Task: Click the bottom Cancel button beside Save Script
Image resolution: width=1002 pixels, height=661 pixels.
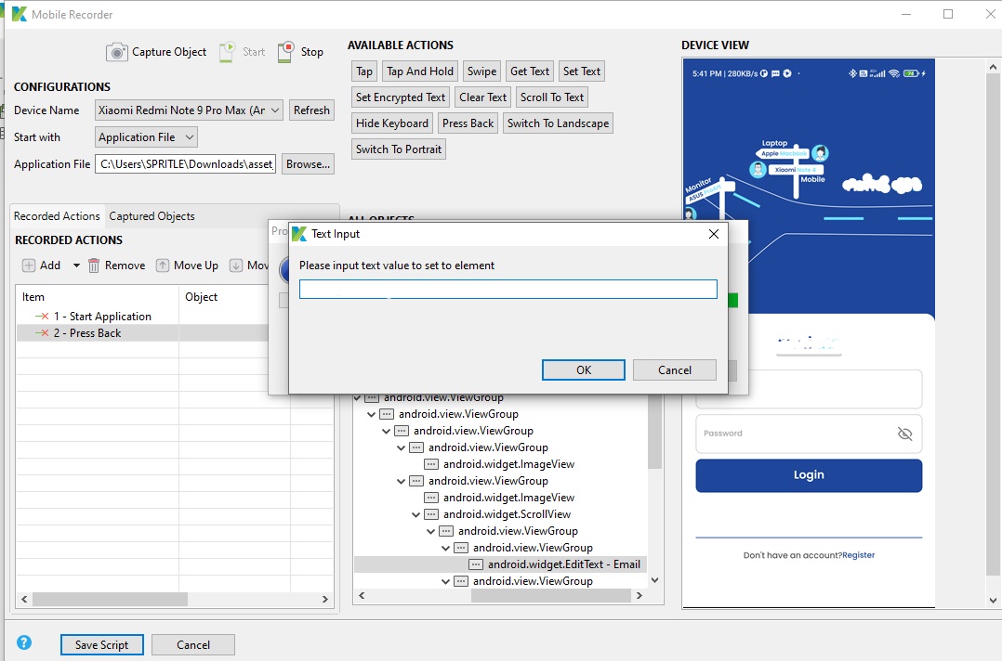Action: 193,645
